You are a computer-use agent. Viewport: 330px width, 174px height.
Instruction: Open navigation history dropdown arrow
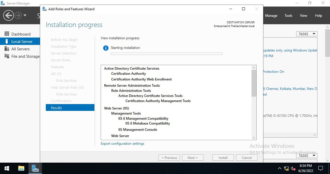[x=25, y=15]
